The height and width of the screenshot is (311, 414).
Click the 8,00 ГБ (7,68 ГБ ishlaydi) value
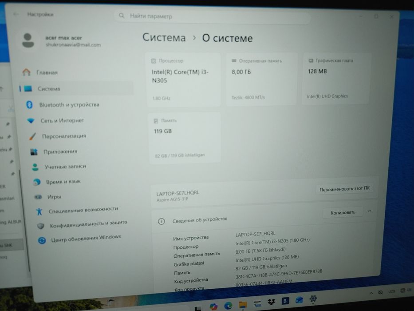260,251
